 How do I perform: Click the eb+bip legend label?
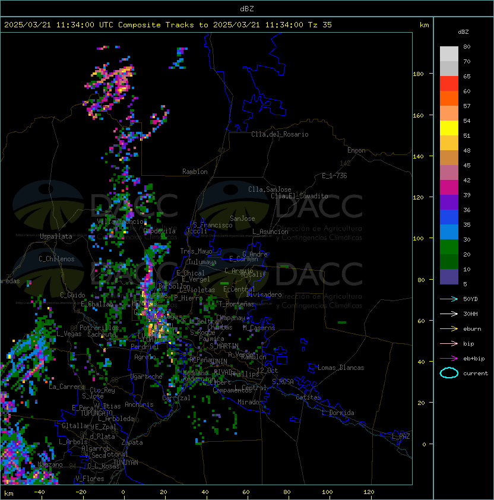point(474,359)
